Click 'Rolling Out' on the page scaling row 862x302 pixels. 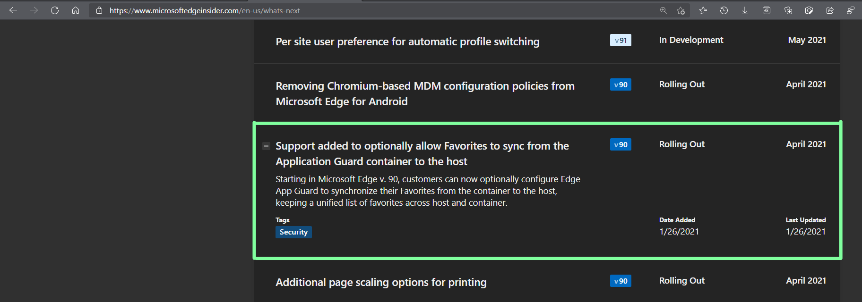(682, 281)
